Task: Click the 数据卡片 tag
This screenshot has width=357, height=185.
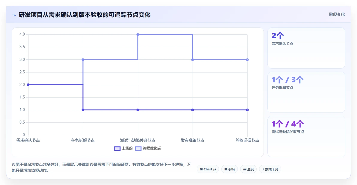Action: point(270,169)
